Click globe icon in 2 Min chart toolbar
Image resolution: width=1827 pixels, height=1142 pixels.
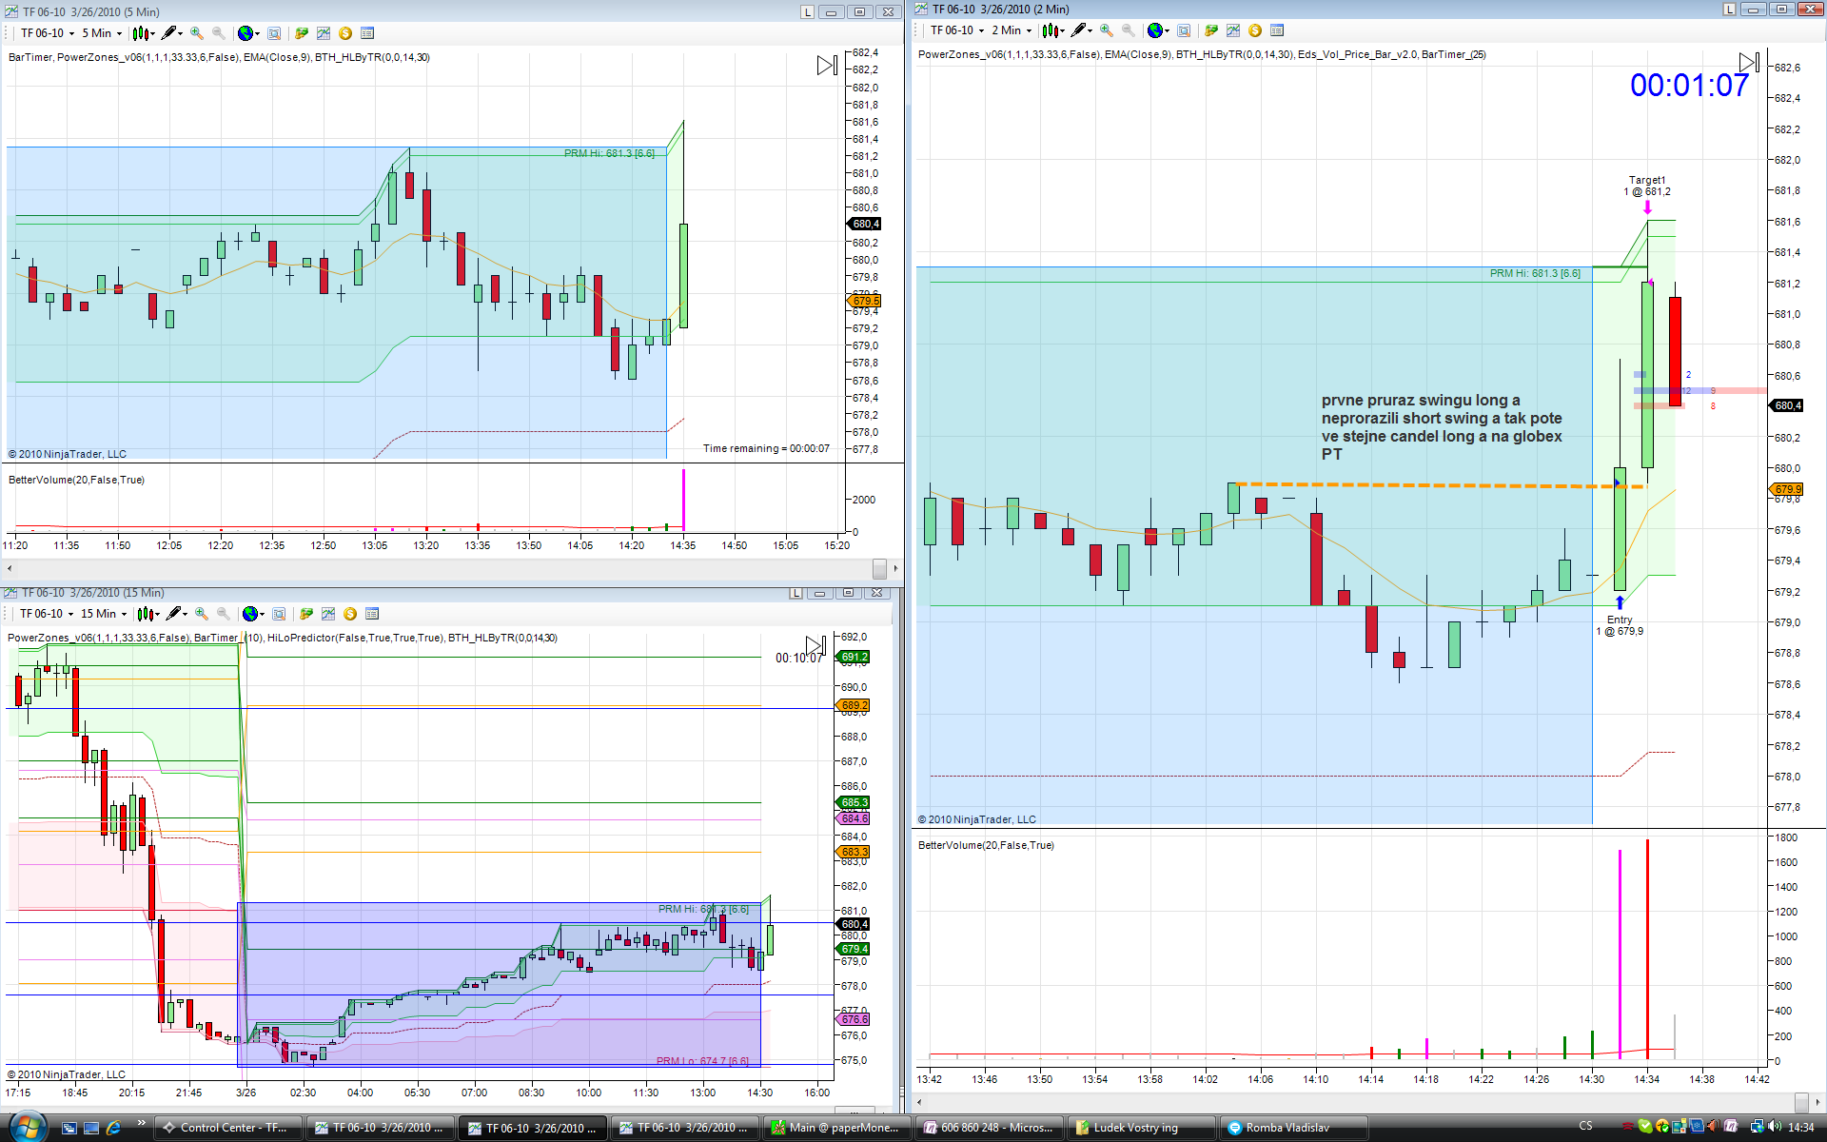1154,30
